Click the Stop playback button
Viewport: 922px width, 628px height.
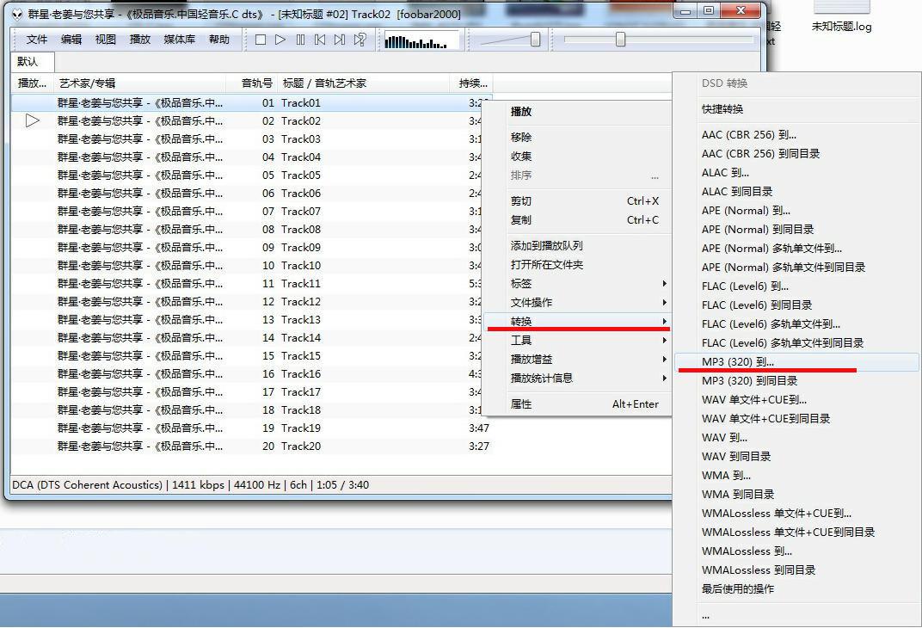pos(261,40)
